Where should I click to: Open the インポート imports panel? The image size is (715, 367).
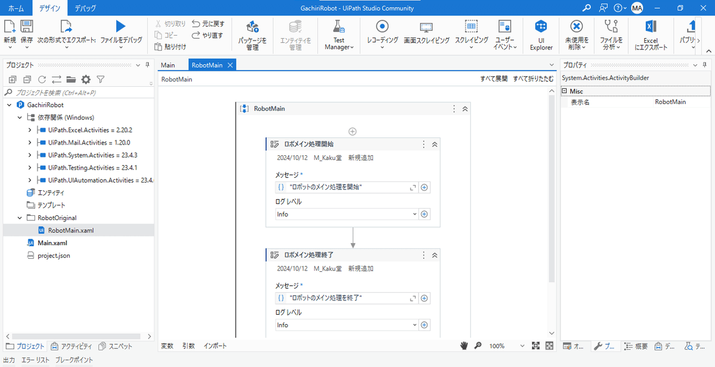(x=215, y=346)
